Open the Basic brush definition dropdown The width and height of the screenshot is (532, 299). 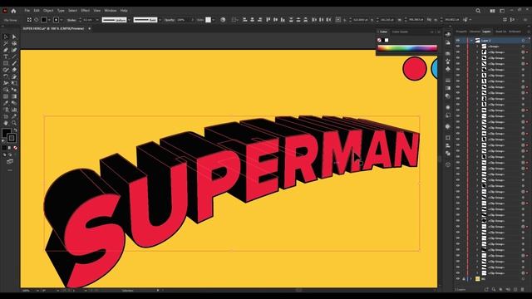tap(160, 20)
